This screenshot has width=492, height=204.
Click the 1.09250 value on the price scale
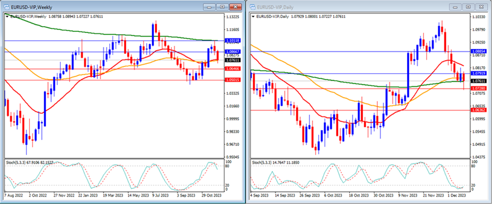coord(478,42)
